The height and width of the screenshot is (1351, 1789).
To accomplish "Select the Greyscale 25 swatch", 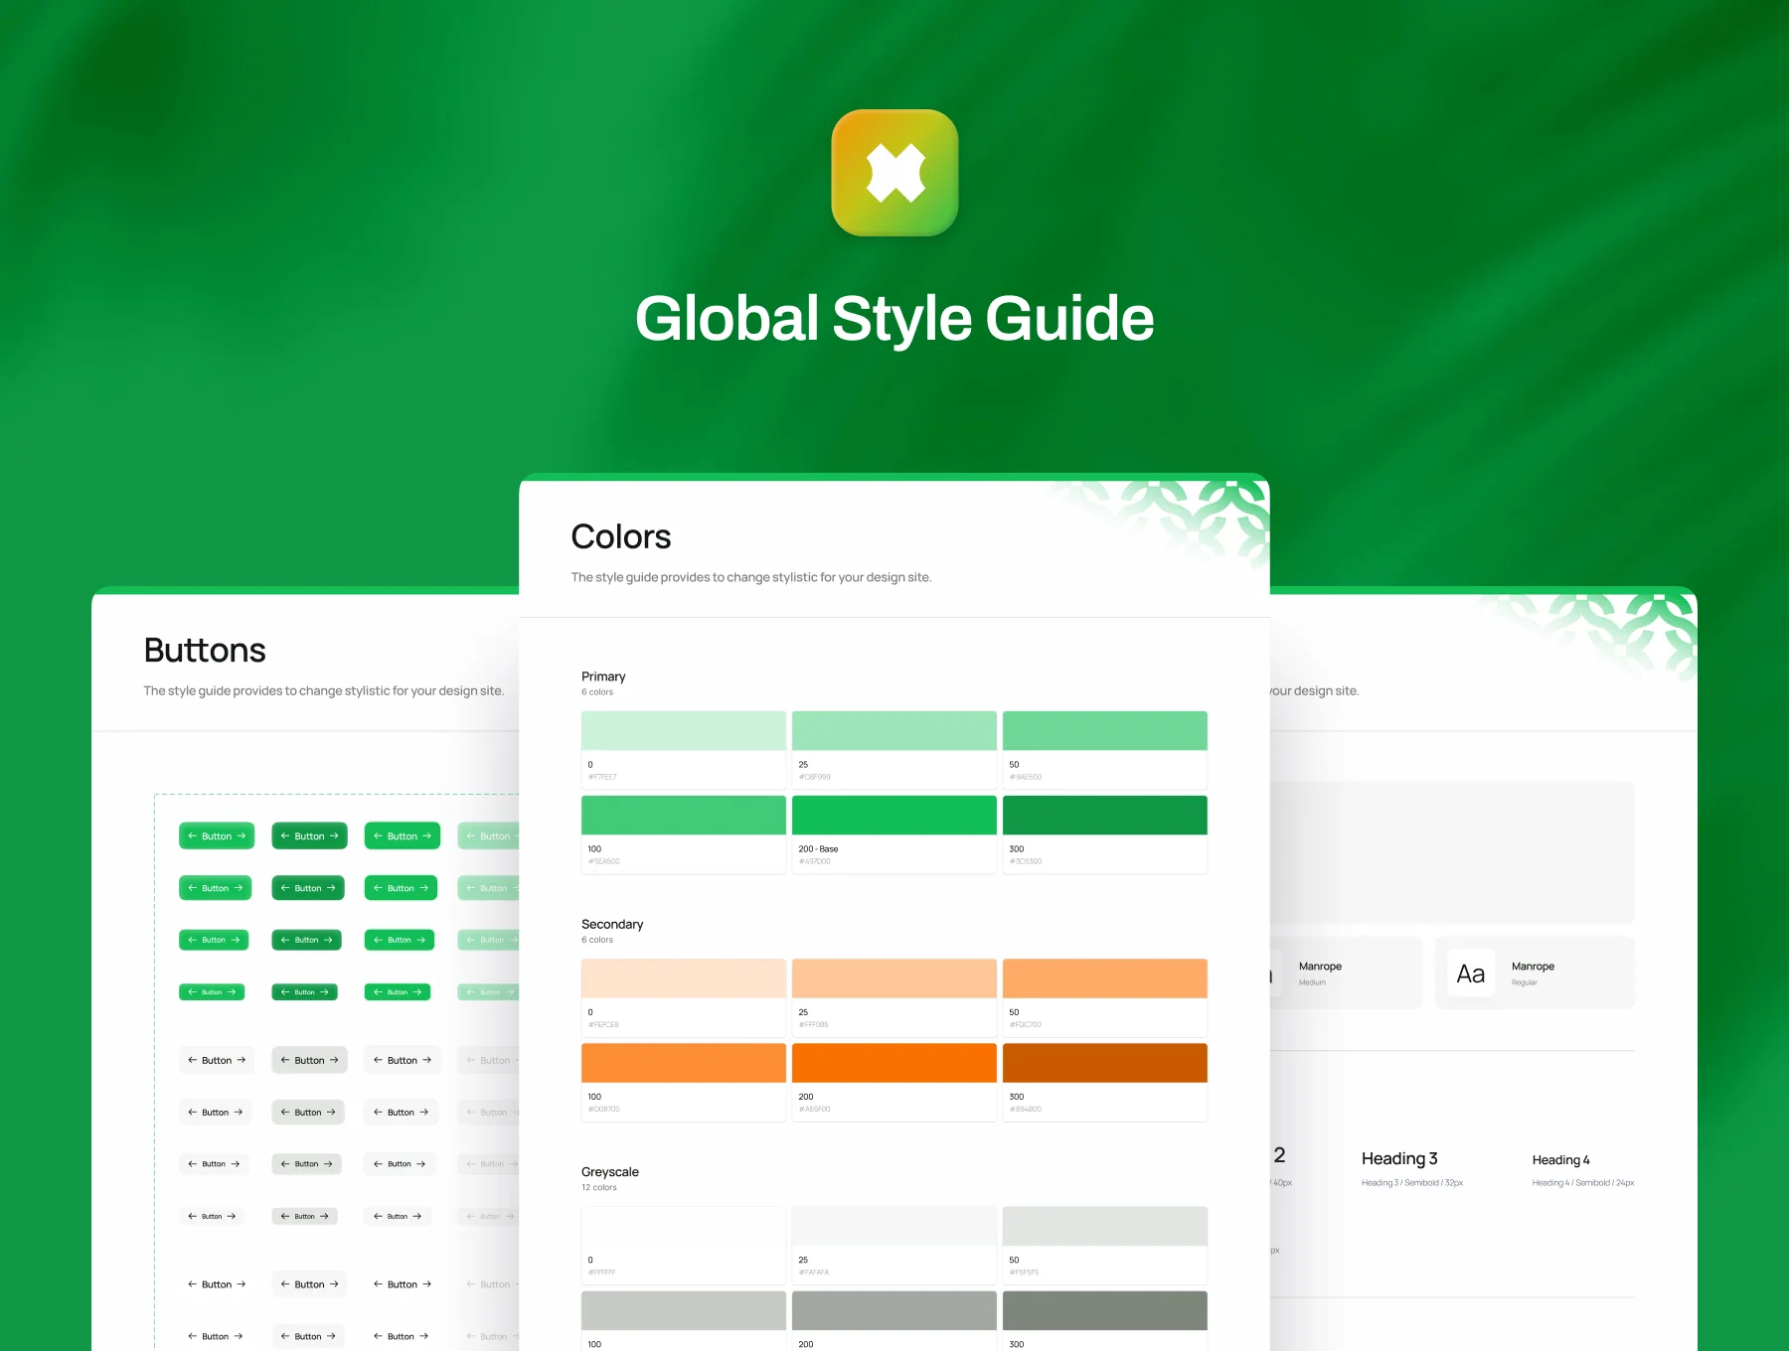I will pos(894,1226).
